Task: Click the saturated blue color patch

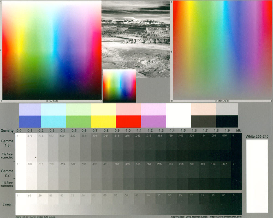Action: 30,121
